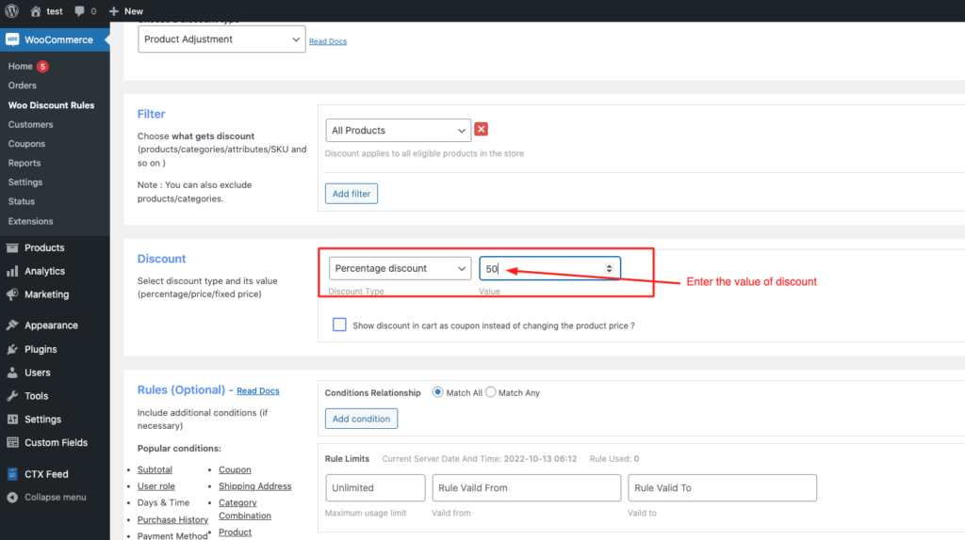Click the Tools wrench icon
965x540 pixels.
point(12,396)
